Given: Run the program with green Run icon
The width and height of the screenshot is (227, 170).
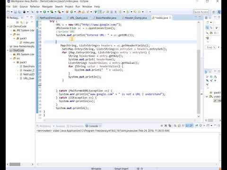Looking at the screenshot, I should click(44, 12).
